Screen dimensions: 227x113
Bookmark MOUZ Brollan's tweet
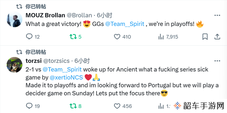pyautogui.click(x=205, y=37)
